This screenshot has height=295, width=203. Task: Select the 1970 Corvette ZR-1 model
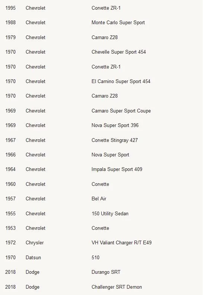tap(106, 67)
